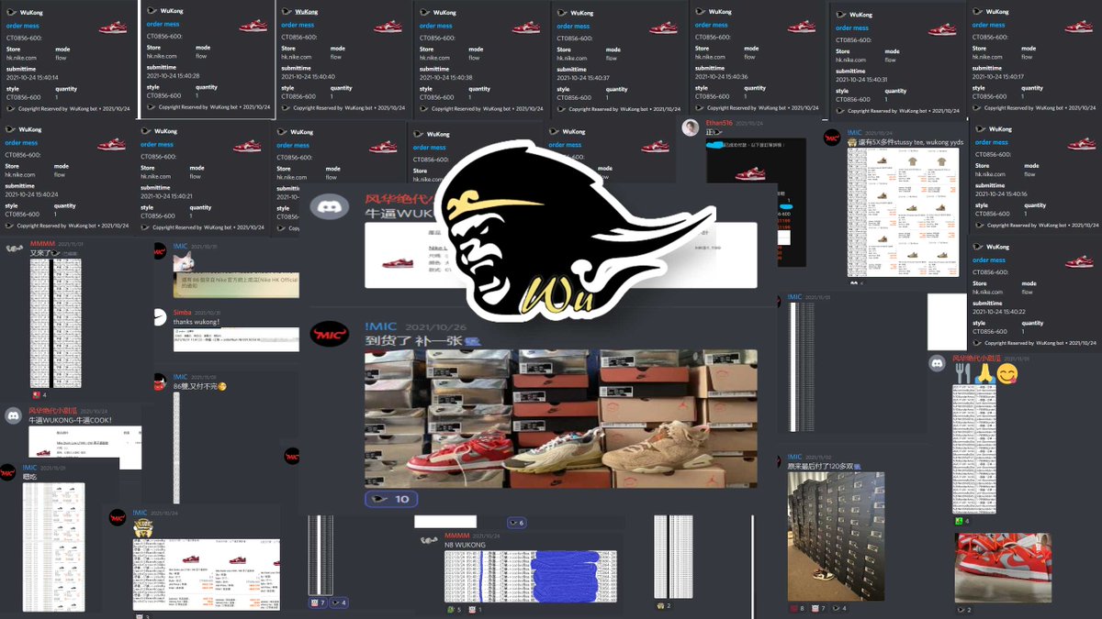Viewport: 1102px width, 619px height.
Task: Click the Ethan516 profile avatar
Action: tap(690, 127)
